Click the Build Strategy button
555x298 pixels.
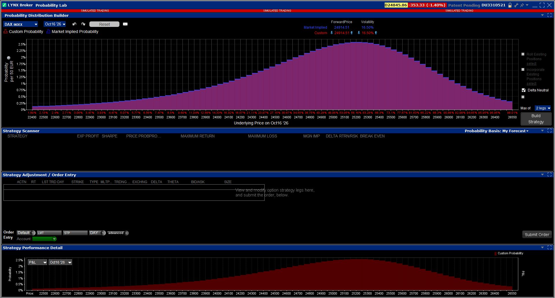[536, 119]
